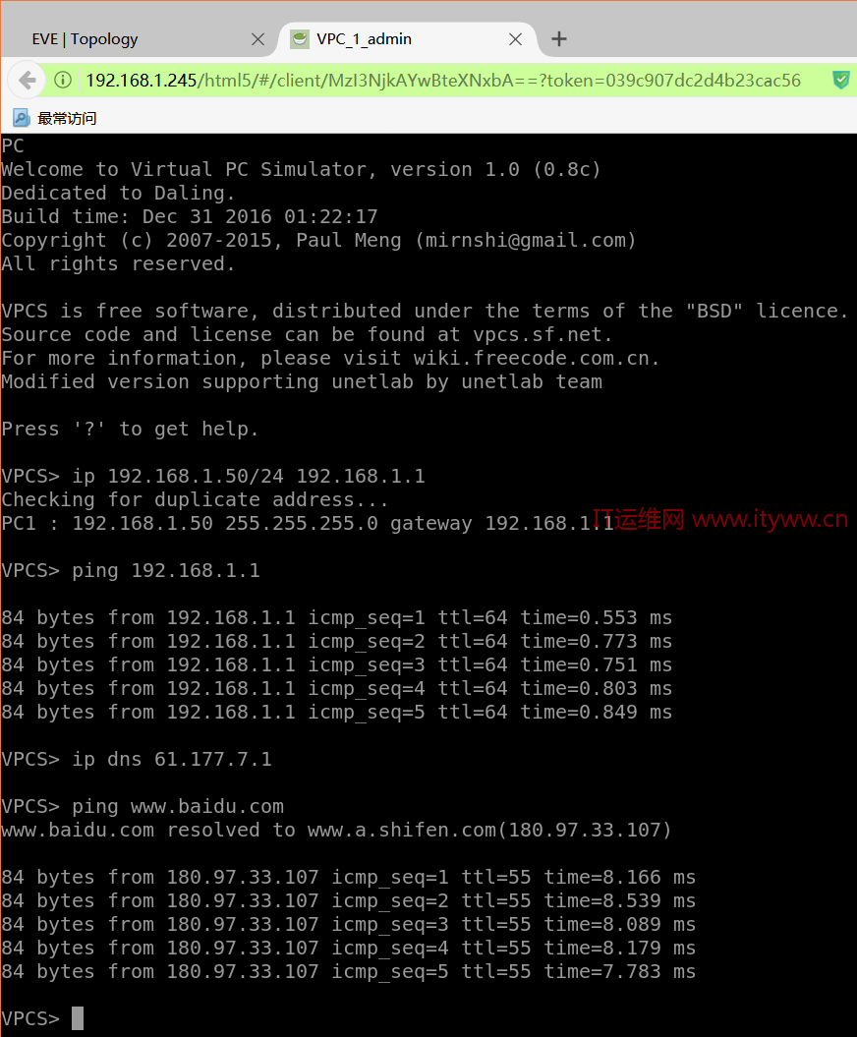Click the 'Source code and license' line
Image resolution: width=857 pixels, height=1037 pixels.
pos(307,334)
